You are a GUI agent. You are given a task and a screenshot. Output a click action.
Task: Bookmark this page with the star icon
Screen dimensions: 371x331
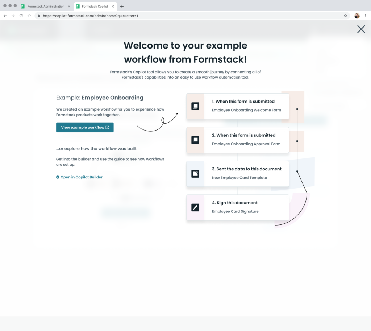(x=345, y=16)
